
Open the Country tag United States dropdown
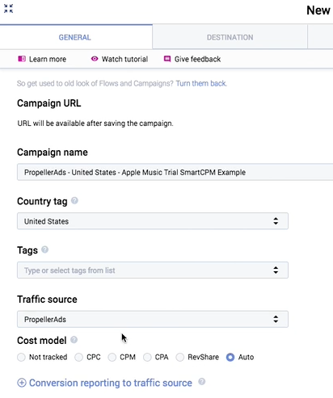[153, 221]
